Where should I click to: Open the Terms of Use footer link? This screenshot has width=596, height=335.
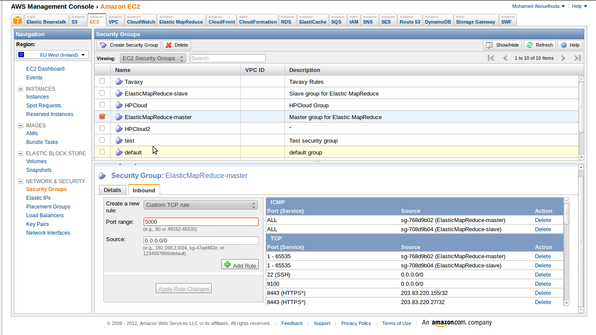[397, 323]
